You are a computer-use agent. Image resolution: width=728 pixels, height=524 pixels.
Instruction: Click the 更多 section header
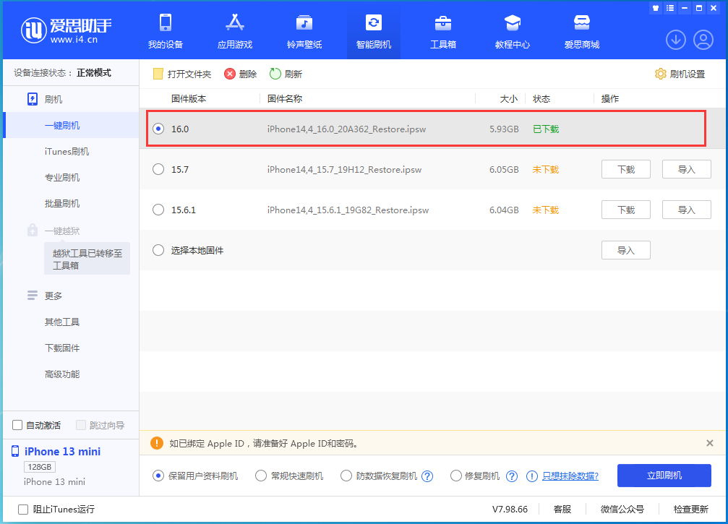pos(53,296)
